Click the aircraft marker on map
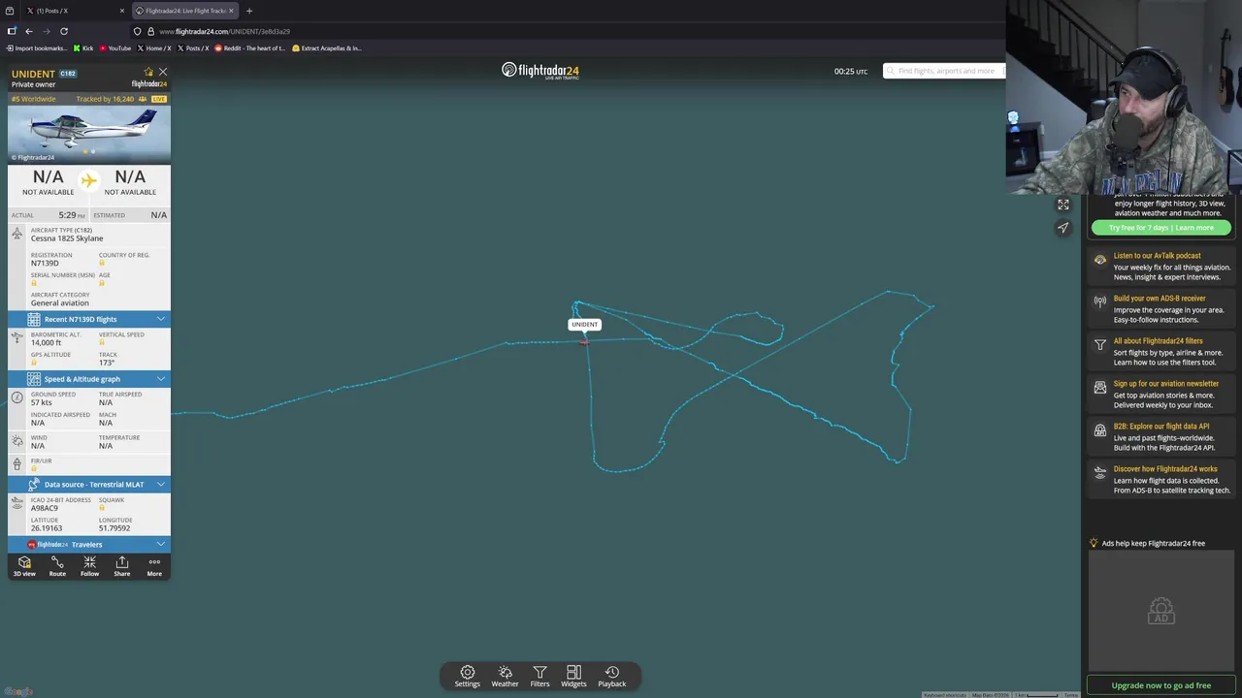 coord(584,341)
